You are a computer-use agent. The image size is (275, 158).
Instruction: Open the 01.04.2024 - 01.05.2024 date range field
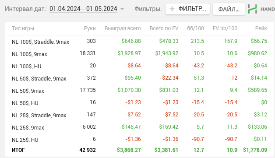(83, 9)
